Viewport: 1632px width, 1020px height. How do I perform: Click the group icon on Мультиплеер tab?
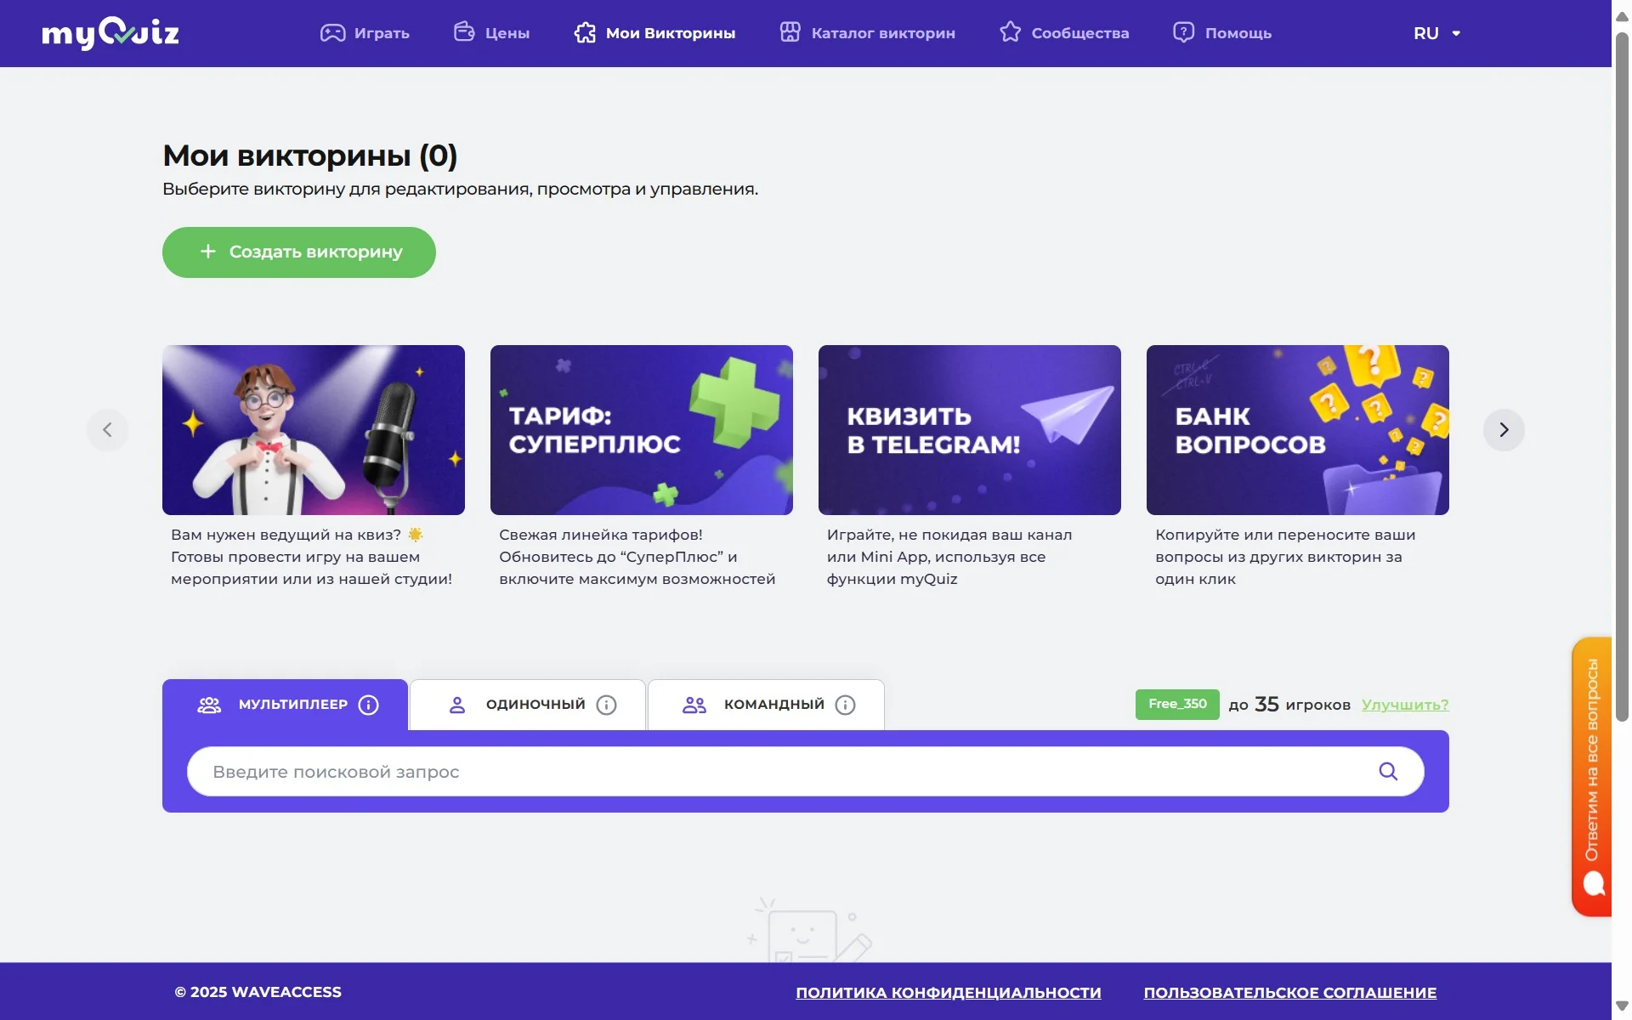coord(209,705)
